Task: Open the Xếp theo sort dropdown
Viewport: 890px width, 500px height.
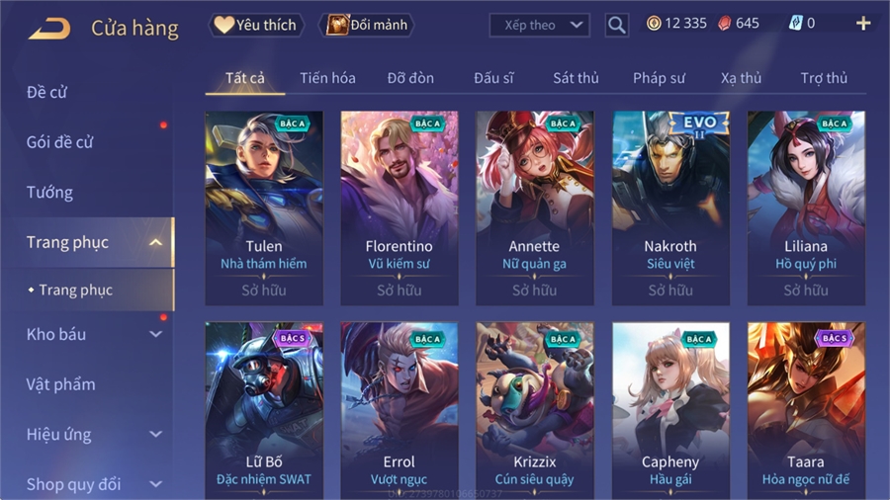Action: click(539, 25)
